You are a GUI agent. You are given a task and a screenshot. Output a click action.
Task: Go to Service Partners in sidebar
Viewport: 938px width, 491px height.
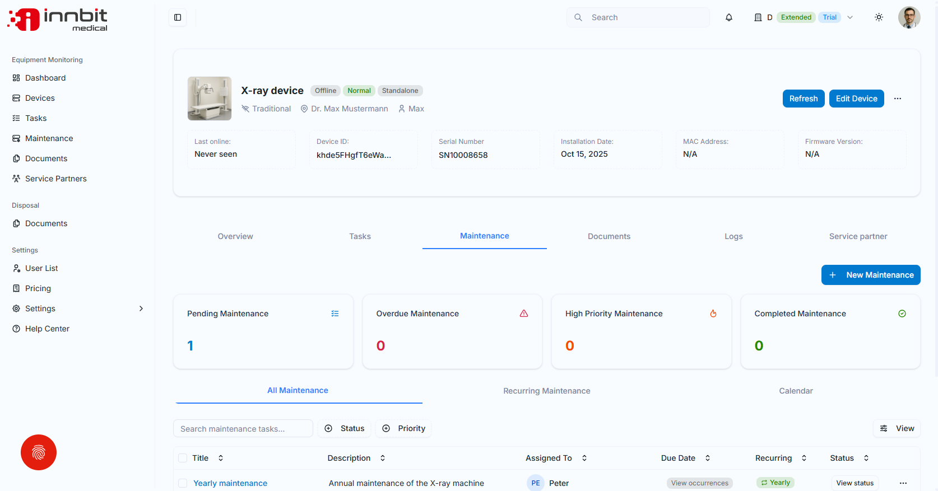point(56,179)
